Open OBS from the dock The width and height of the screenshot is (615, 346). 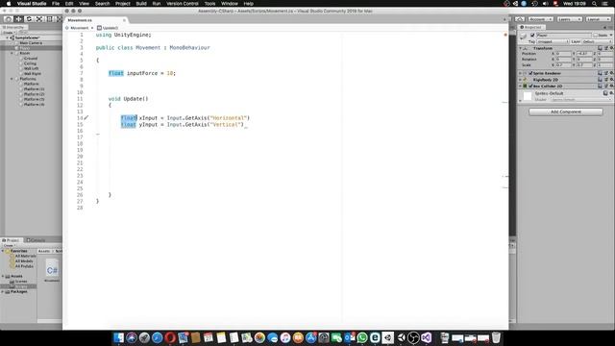(x=413, y=337)
